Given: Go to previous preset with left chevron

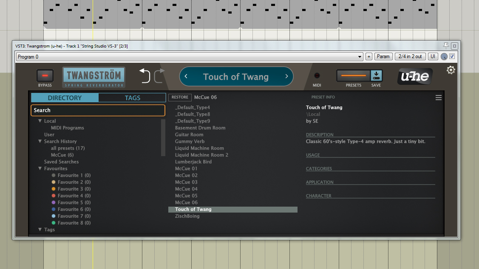Looking at the screenshot, I should (186, 76).
